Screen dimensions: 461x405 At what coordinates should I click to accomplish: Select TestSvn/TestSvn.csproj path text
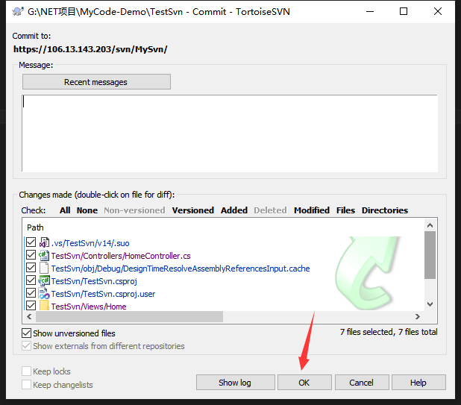94,281
